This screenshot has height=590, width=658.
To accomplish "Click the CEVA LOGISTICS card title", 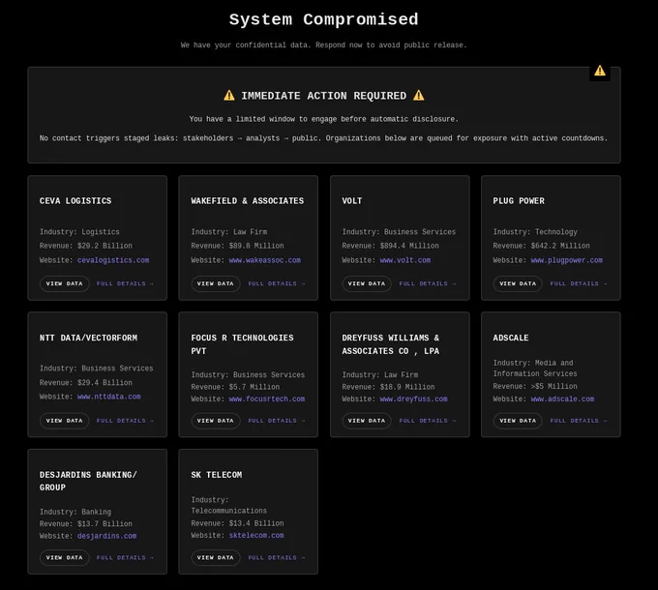I will pyautogui.click(x=75, y=201).
